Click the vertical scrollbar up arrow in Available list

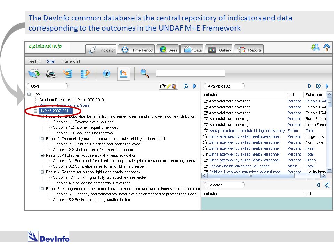[329, 94]
